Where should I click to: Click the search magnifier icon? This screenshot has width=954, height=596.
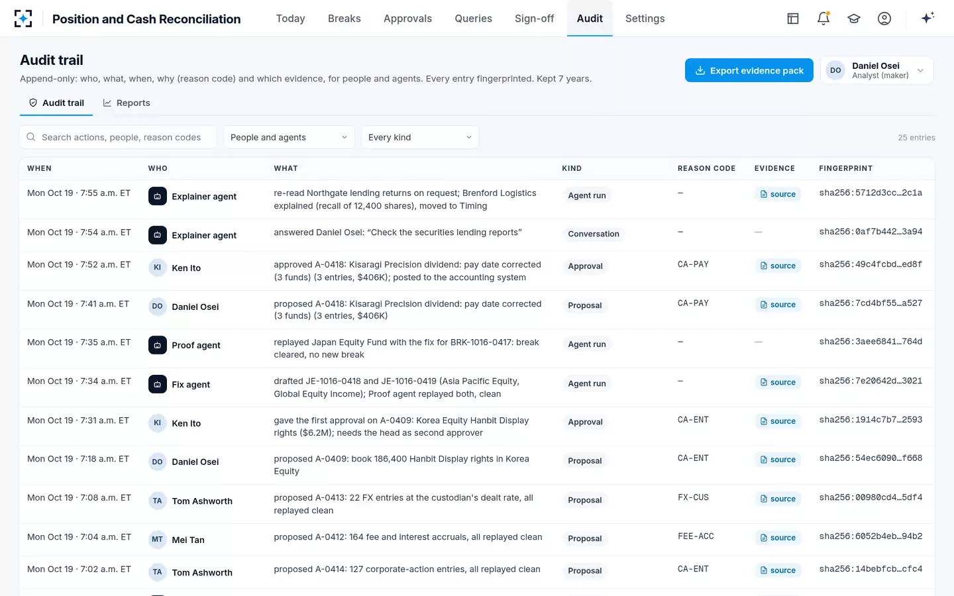click(30, 137)
